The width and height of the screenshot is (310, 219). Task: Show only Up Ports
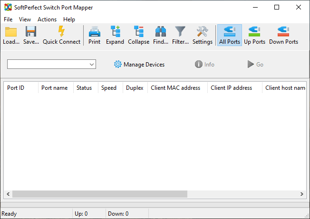[254, 35]
